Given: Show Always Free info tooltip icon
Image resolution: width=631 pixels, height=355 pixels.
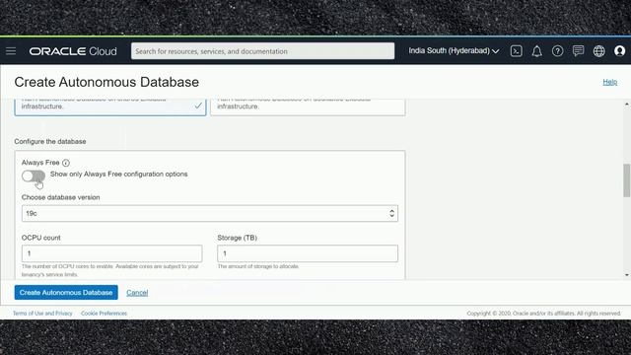Looking at the screenshot, I should coord(66,163).
